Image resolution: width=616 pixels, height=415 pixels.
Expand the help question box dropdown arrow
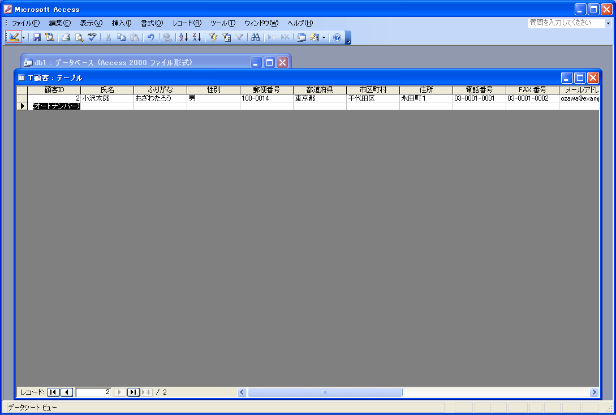(x=608, y=23)
